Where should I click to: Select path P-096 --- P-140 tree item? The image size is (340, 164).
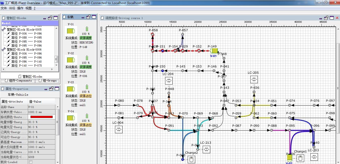[27, 61]
